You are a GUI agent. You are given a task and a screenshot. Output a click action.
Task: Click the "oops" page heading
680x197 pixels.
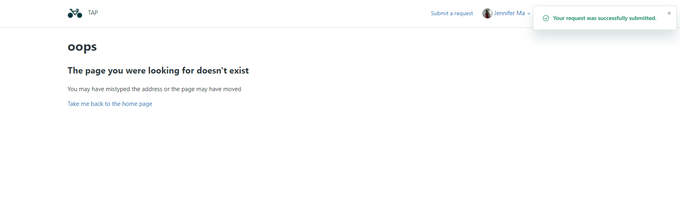(x=82, y=47)
